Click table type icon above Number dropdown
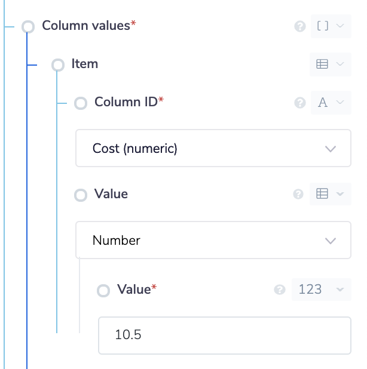Screen dimensions: 367x369 (x=322, y=194)
